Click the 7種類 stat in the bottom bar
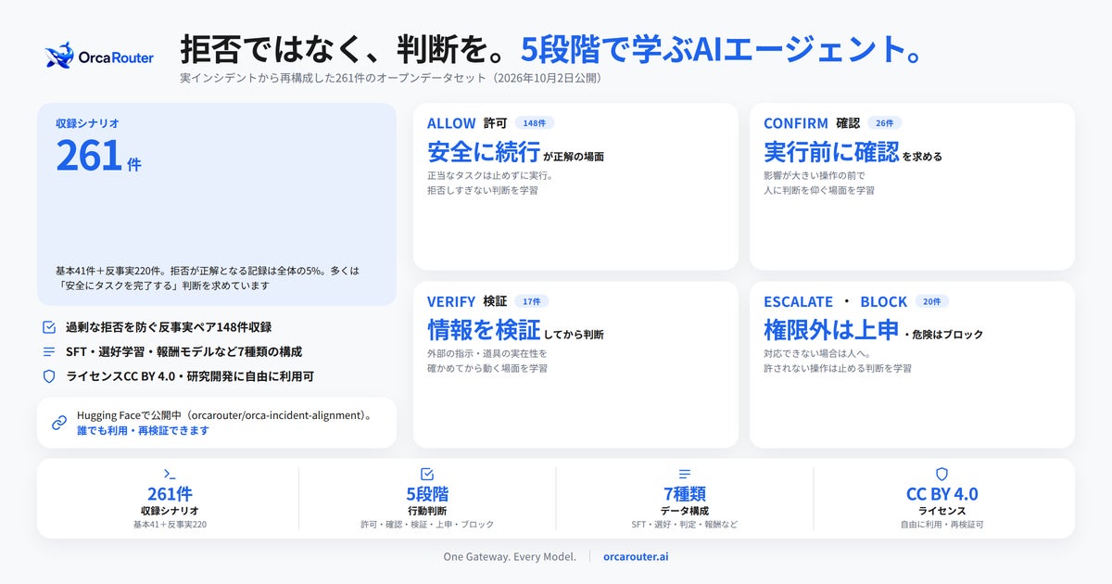This screenshot has height=584, width=1112. (685, 494)
